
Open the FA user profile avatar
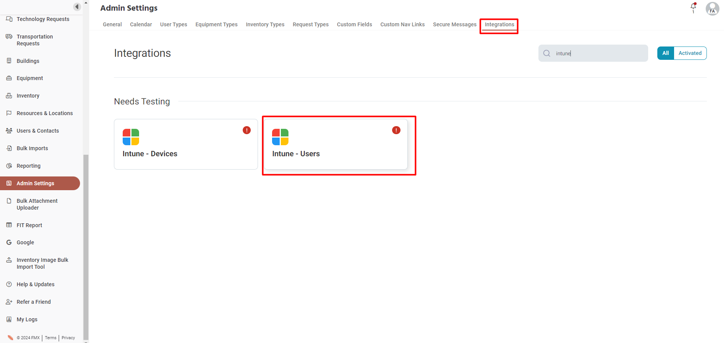712,8
